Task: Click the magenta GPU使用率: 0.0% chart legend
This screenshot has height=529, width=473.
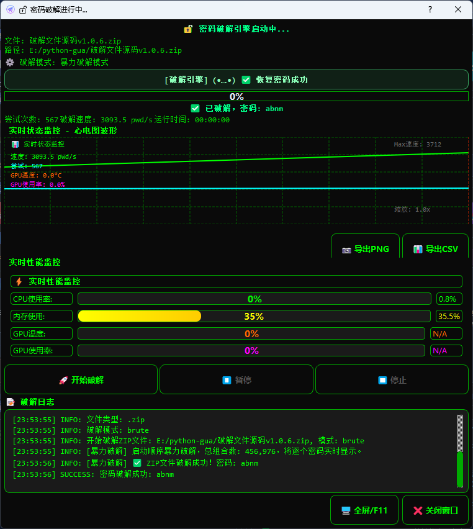Action: pyautogui.click(x=37, y=184)
